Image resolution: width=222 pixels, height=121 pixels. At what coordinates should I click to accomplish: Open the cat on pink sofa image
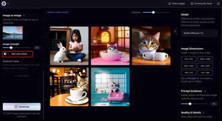point(110,87)
